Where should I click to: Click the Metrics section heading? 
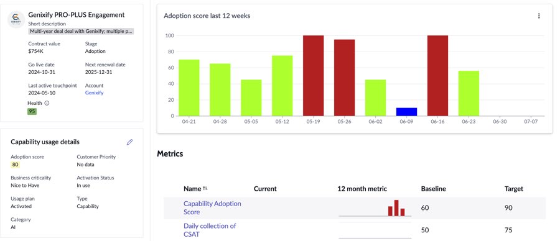pyautogui.click(x=170, y=153)
